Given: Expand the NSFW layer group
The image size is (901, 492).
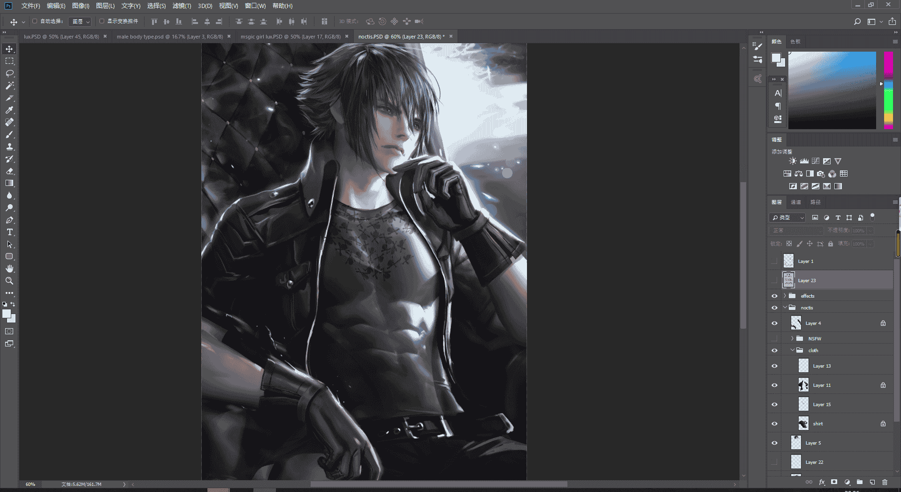Looking at the screenshot, I should 792,338.
